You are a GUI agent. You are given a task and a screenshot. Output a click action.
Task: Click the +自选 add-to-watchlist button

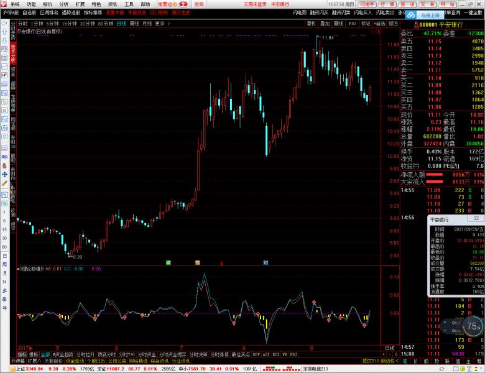[x=379, y=24]
